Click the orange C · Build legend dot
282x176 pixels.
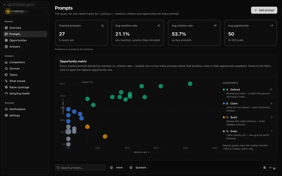(224, 117)
